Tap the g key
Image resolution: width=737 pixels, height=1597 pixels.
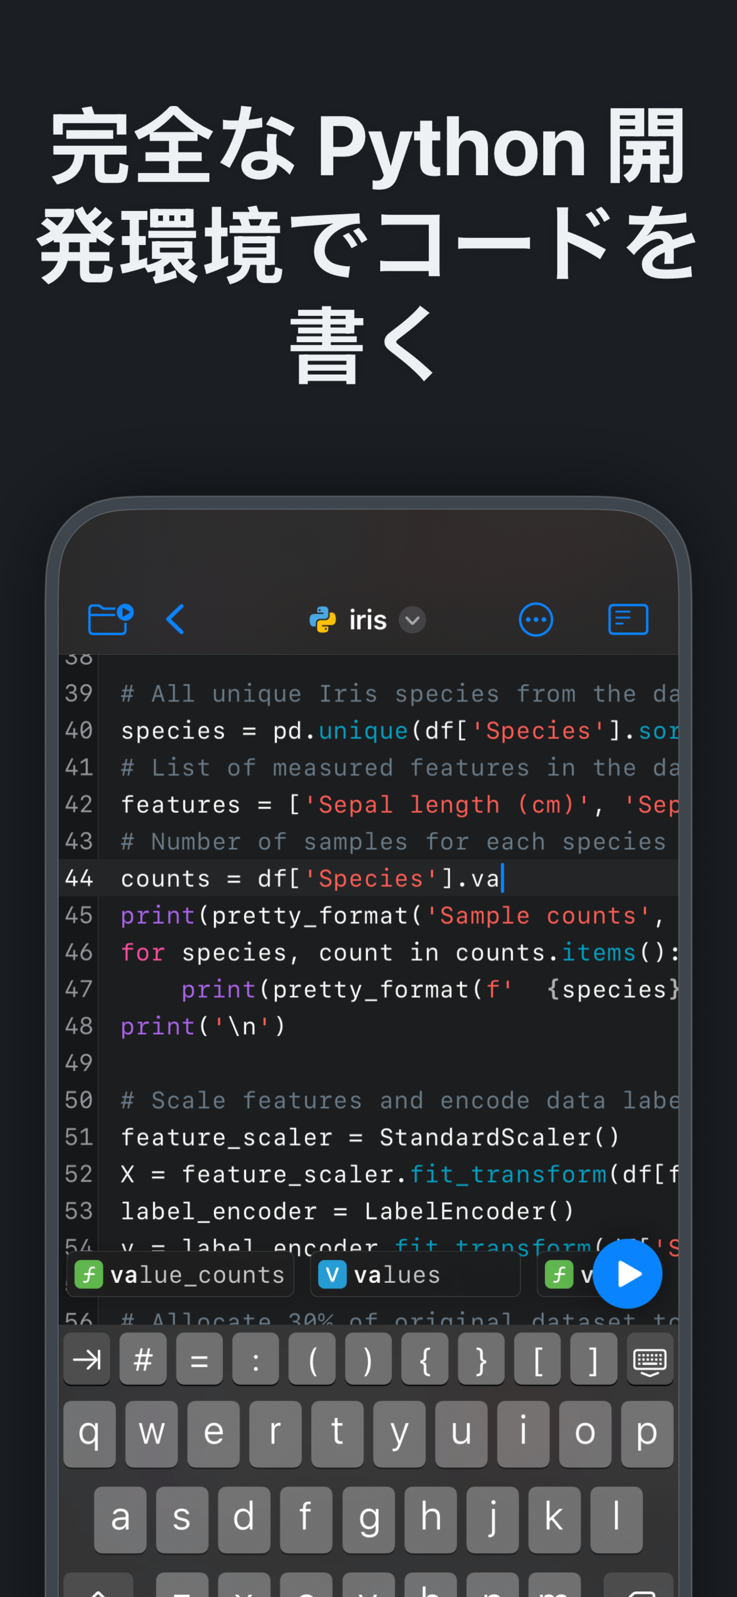(x=368, y=1519)
